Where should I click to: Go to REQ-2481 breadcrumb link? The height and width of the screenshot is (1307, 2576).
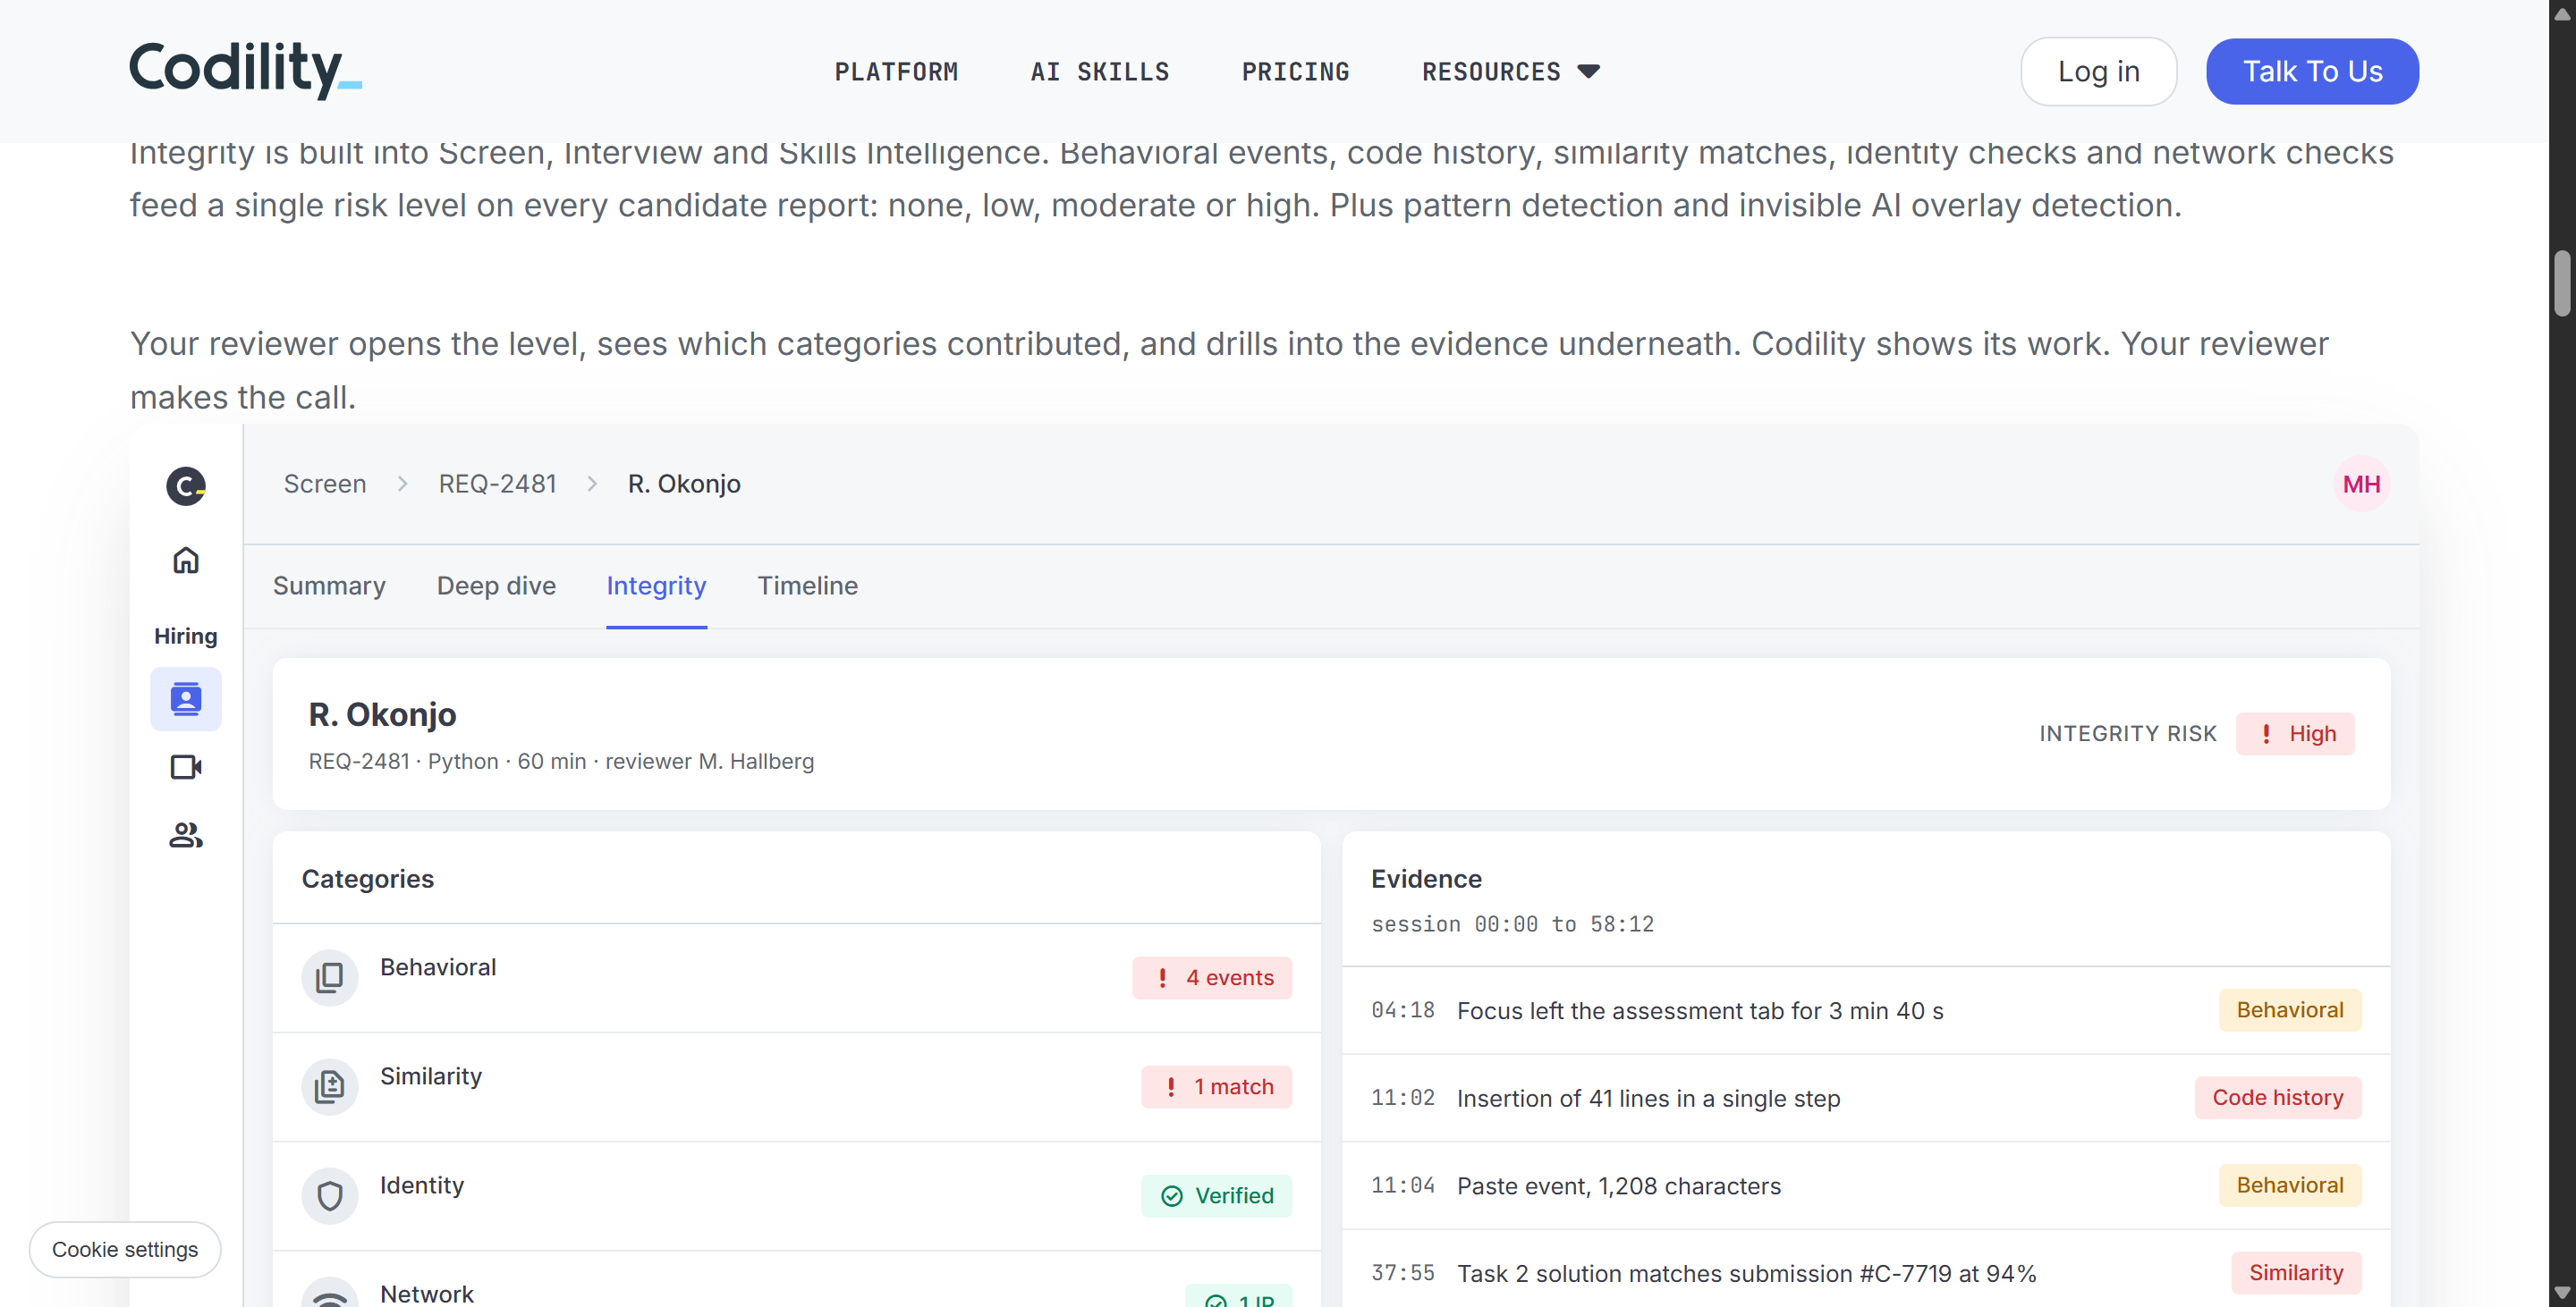pyautogui.click(x=497, y=484)
